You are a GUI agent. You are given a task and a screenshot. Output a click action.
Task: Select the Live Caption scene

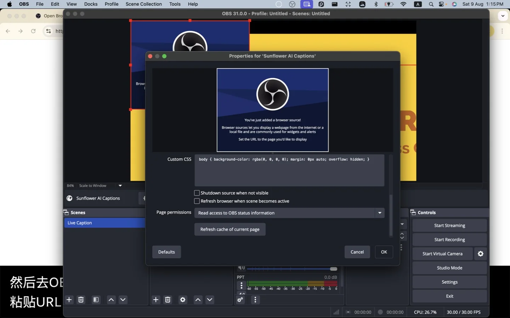pyautogui.click(x=105, y=223)
